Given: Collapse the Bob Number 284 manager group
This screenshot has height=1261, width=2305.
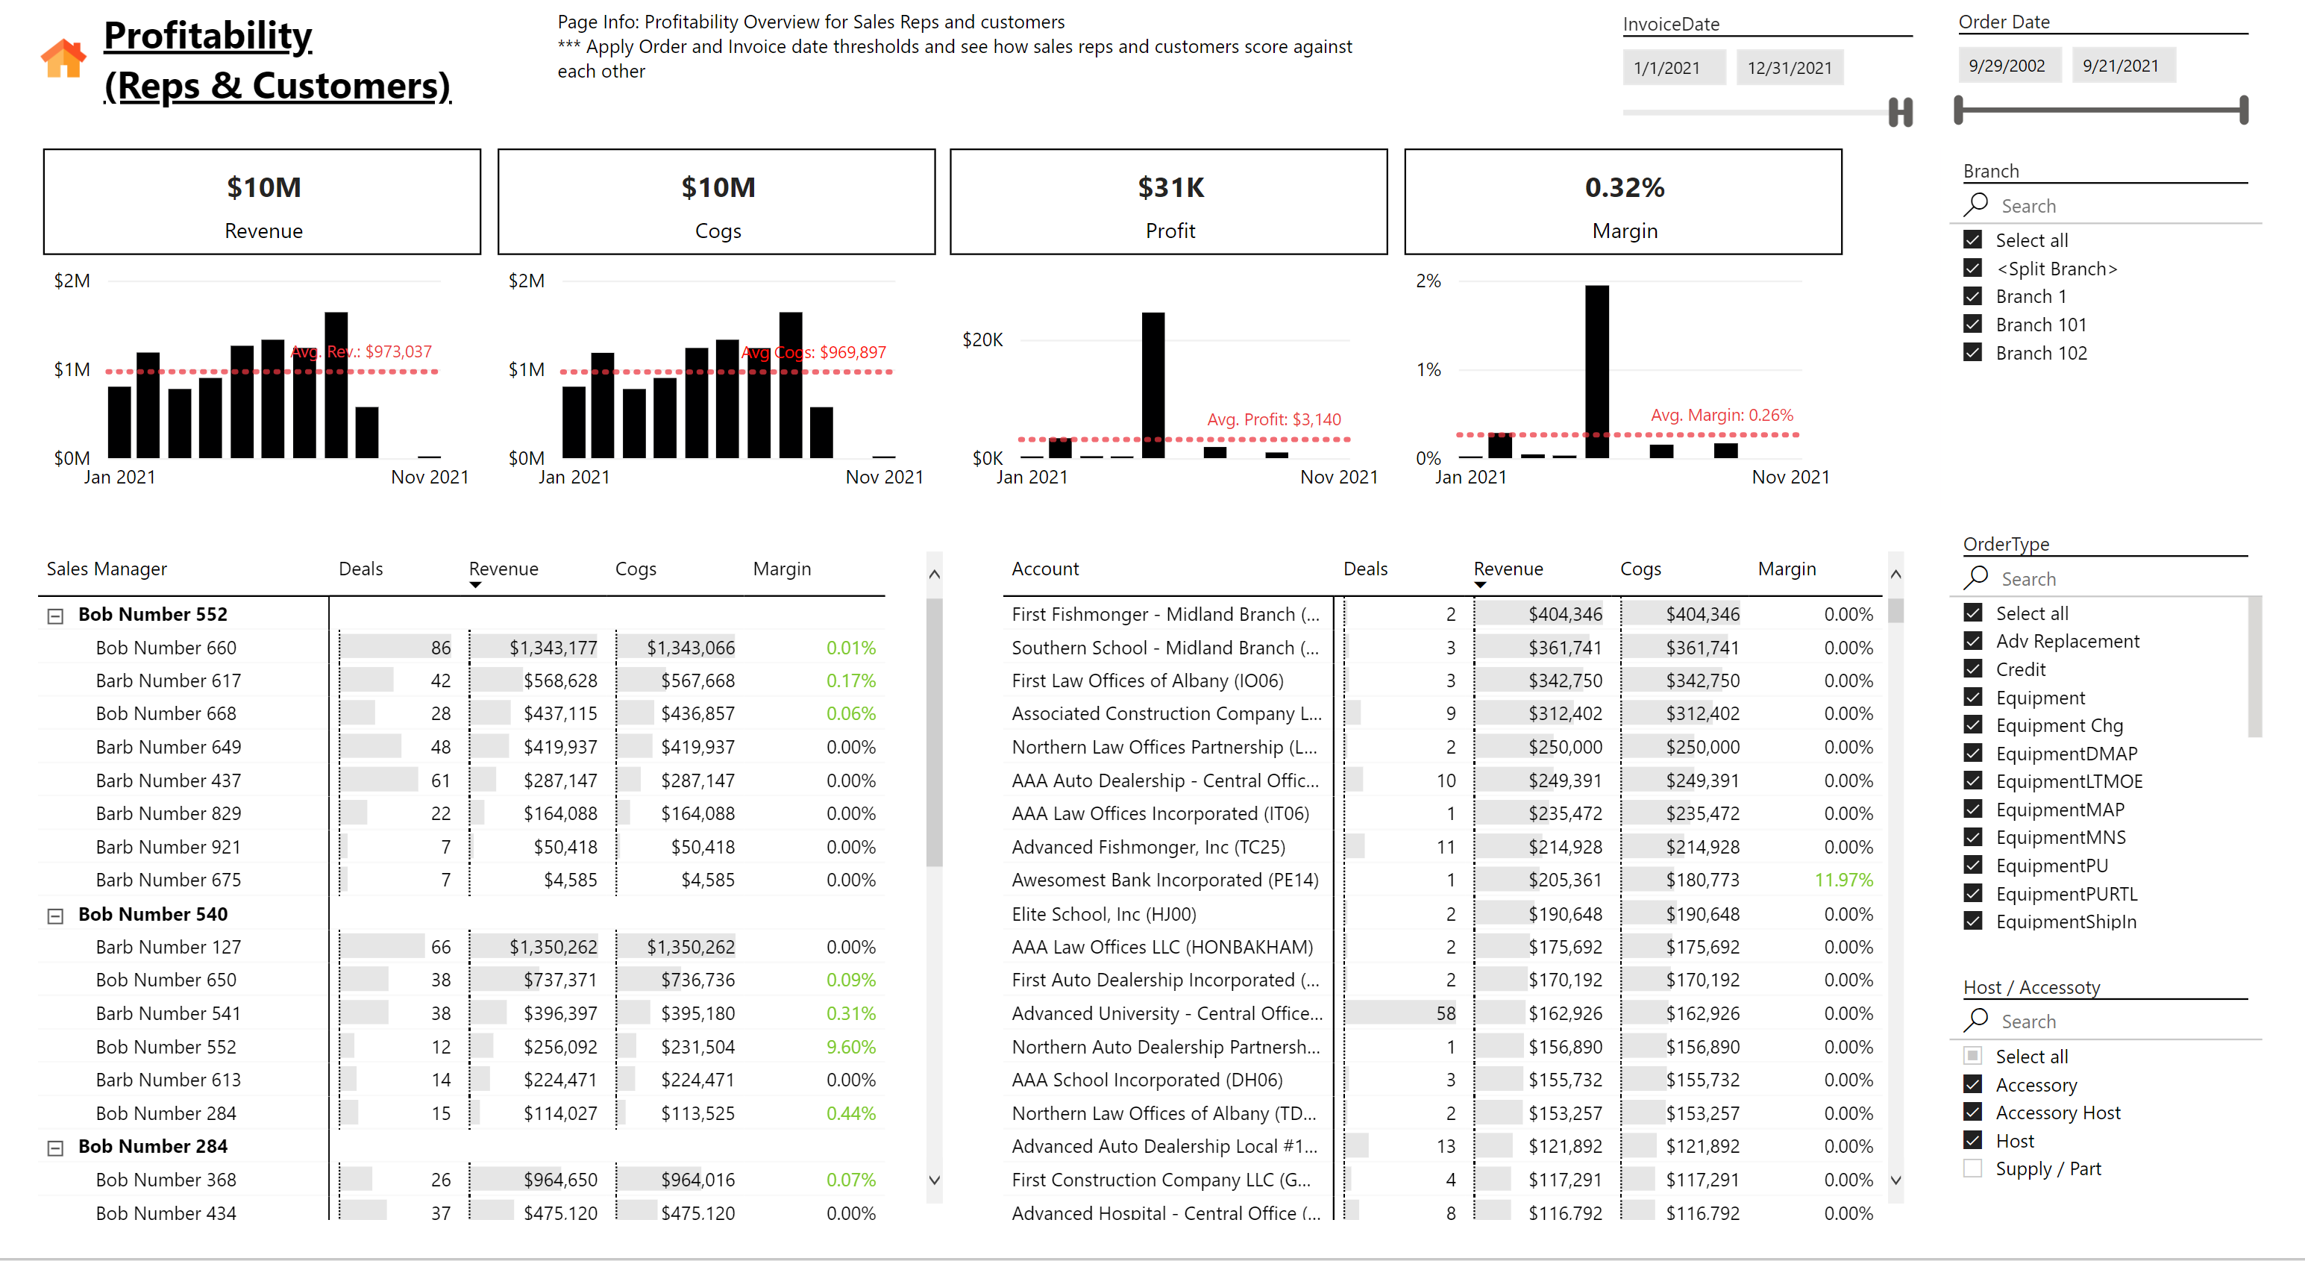Looking at the screenshot, I should coord(55,1148).
